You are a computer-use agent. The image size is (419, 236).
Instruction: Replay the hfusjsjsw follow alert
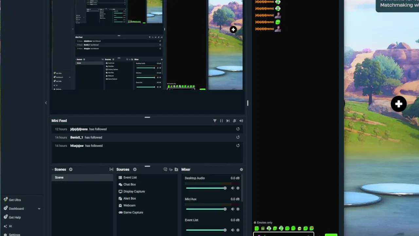[238, 146]
